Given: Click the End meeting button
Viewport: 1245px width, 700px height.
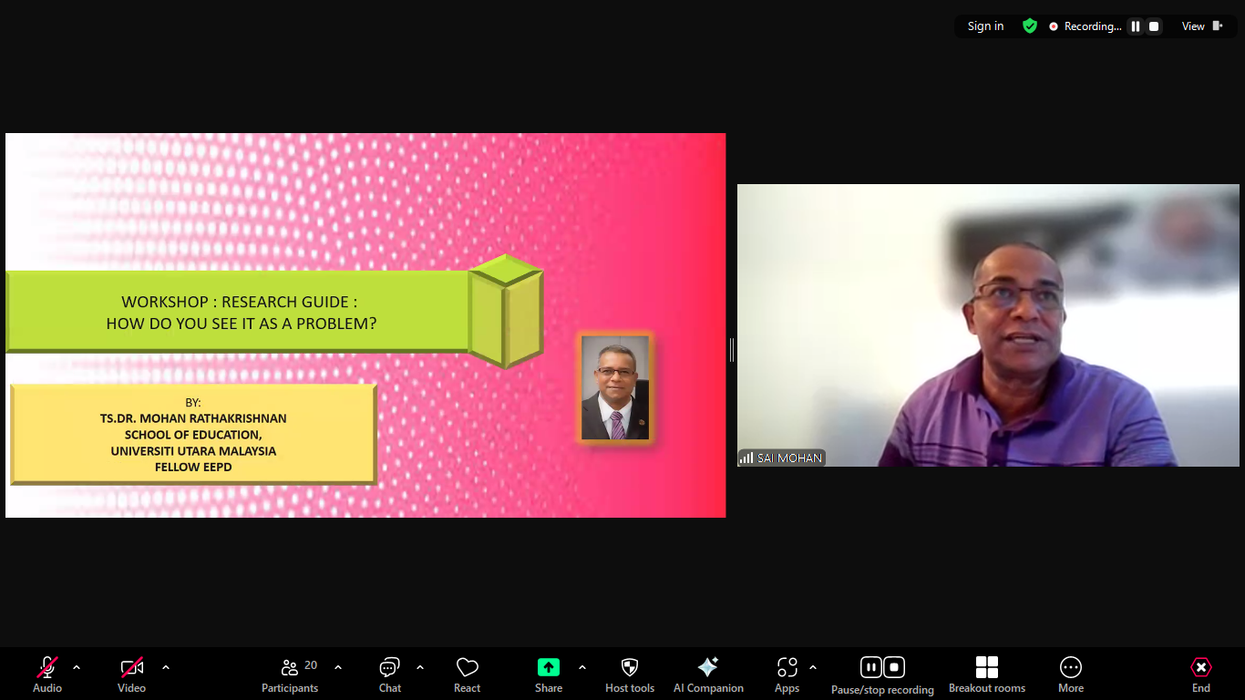Looking at the screenshot, I should tap(1200, 668).
